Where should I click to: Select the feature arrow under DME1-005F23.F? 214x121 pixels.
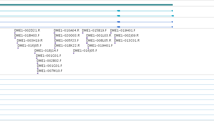tap(55, 43)
